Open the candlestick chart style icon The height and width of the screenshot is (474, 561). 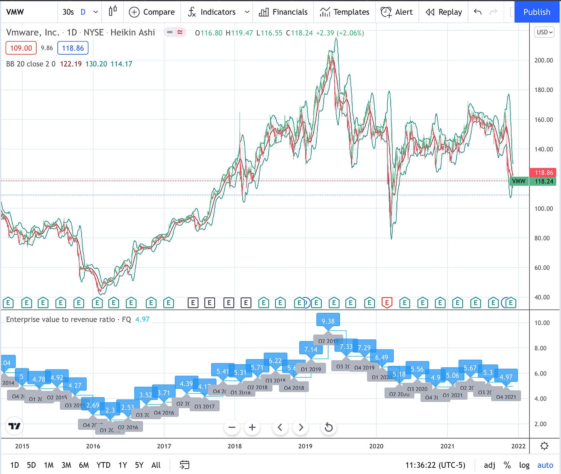click(x=113, y=12)
